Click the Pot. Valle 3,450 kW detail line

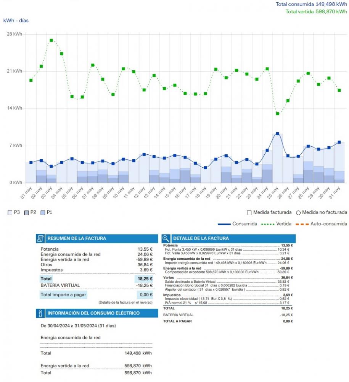pos(227,253)
